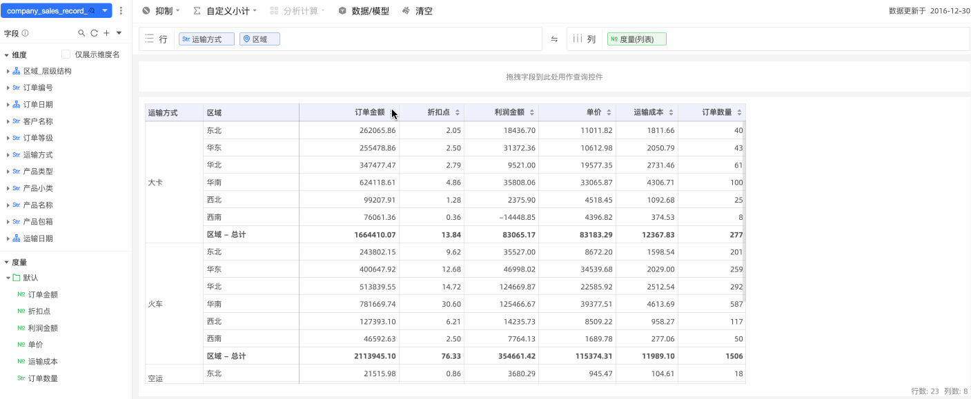The width and height of the screenshot is (971, 399).
Task: Select the 运输方式 pill in rows
Action: [206, 39]
